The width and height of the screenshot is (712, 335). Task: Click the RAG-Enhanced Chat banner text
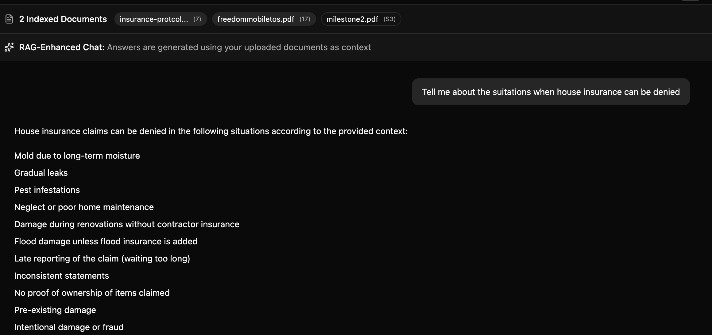(195, 47)
